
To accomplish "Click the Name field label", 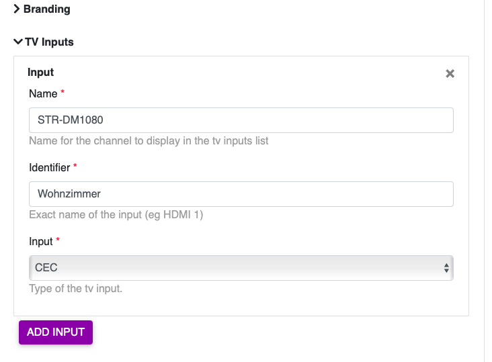I will tap(43, 93).
